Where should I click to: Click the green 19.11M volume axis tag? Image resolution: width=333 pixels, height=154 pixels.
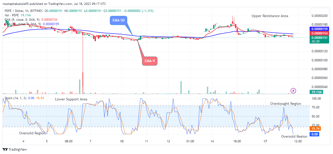coord(316,92)
